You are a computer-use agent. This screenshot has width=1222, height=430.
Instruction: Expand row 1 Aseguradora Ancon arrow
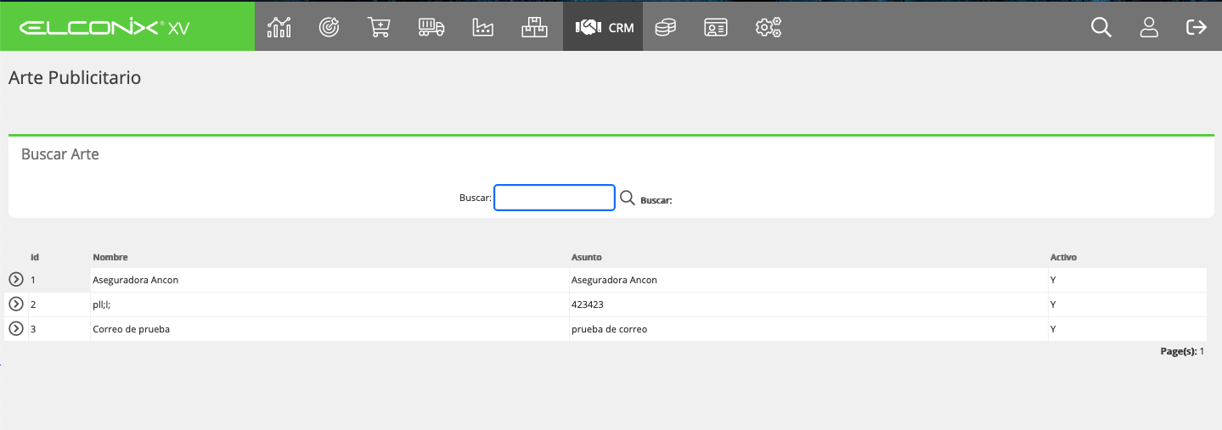point(15,280)
